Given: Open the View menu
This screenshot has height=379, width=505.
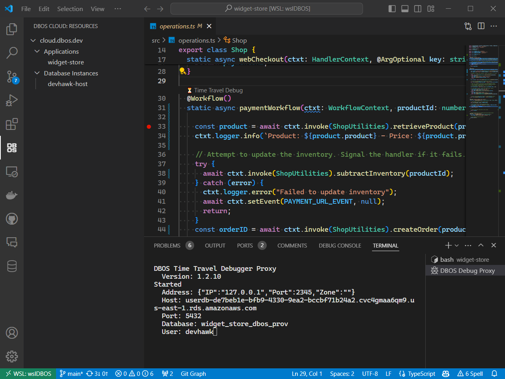Looking at the screenshot, I should tap(97, 9).
